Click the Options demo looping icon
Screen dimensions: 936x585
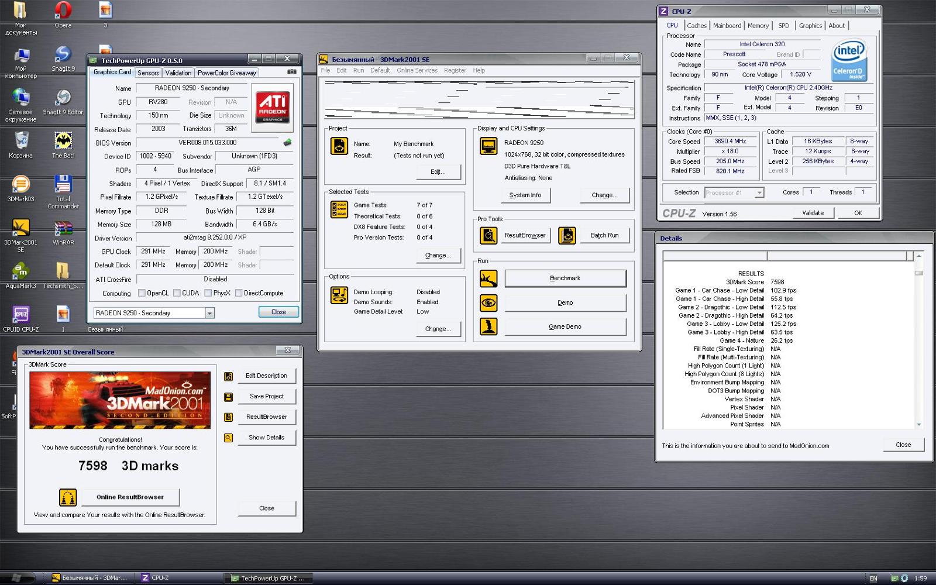coord(339,295)
